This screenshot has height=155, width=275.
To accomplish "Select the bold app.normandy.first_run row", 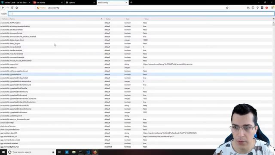I will [x=136, y=147].
